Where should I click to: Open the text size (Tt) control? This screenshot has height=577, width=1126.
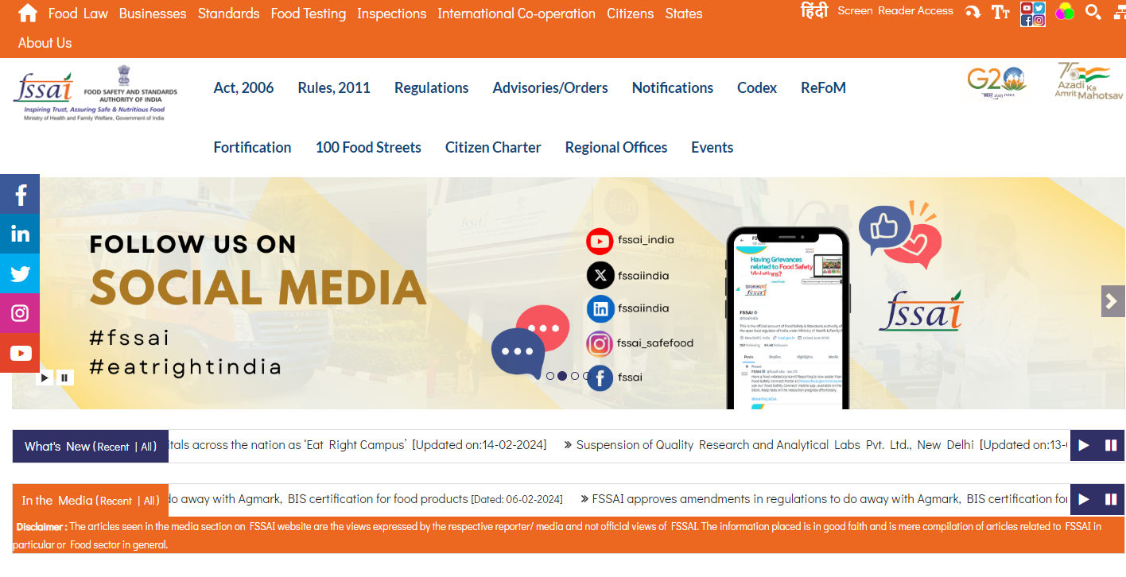point(1000,12)
